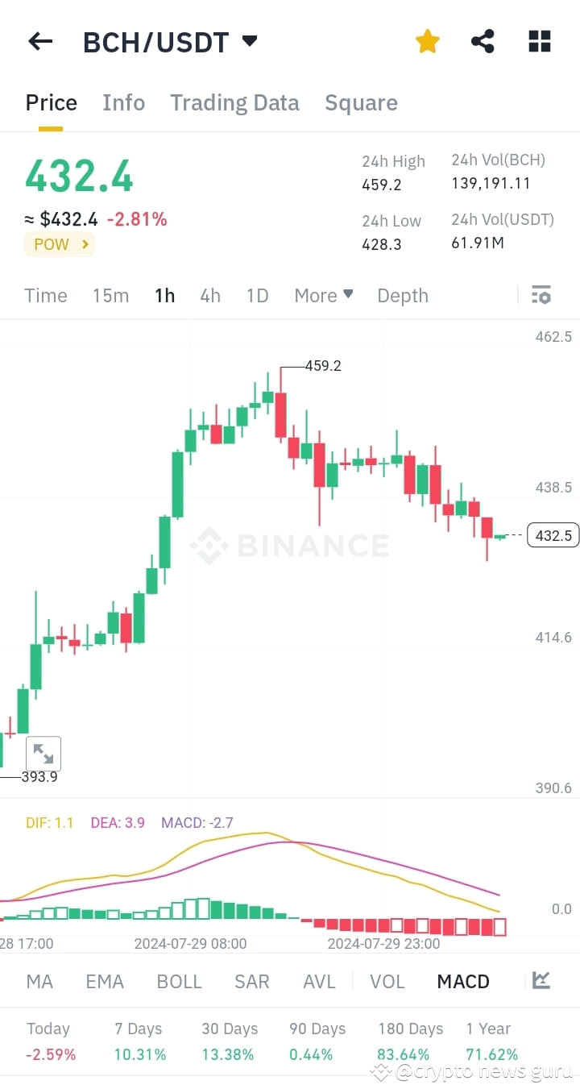Open sharing options with the share icon
This screenshot has height=1089, width=580.
coord(482,40)
